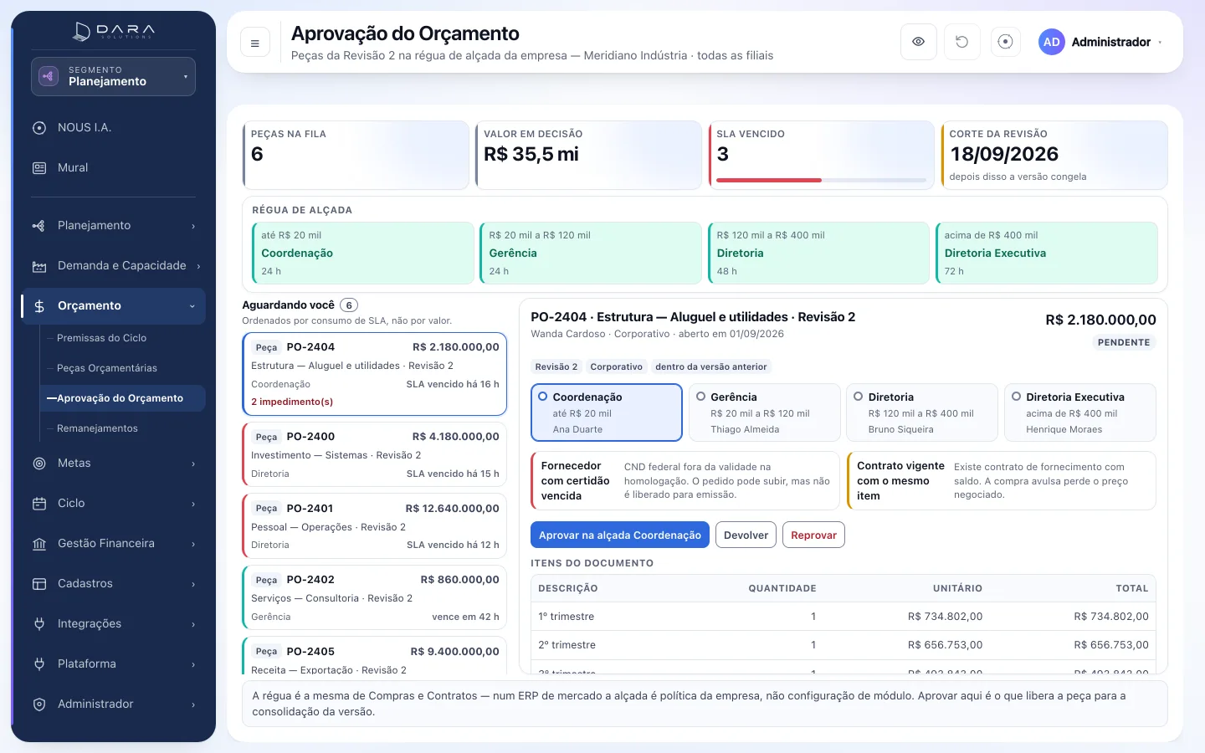Toggle the eye visibility icon in header
The image size is (1205, 753).
click(x=918, y=42)
